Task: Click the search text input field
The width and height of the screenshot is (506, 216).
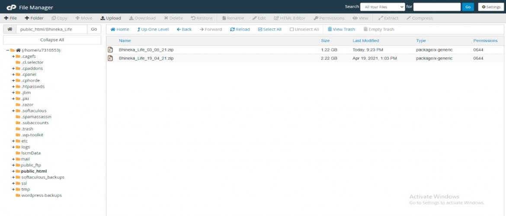Action: pyautogui.click(x=437, y=7)
